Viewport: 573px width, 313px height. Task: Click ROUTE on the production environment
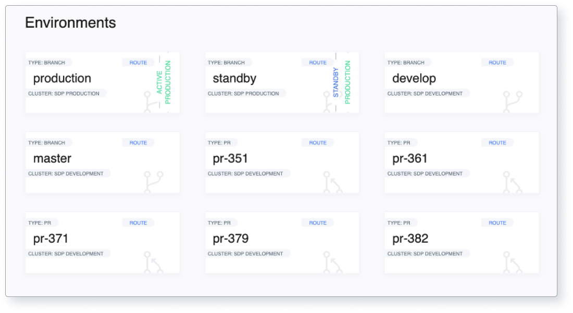tap(138, 62)
